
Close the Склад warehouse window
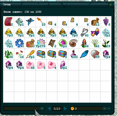coord(111,4)
